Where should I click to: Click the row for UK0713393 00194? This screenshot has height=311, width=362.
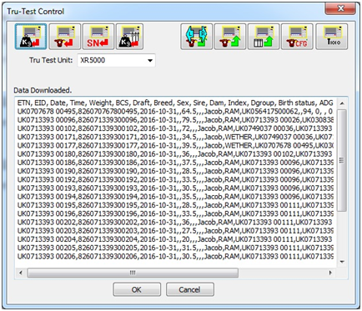tap(175, 197)
